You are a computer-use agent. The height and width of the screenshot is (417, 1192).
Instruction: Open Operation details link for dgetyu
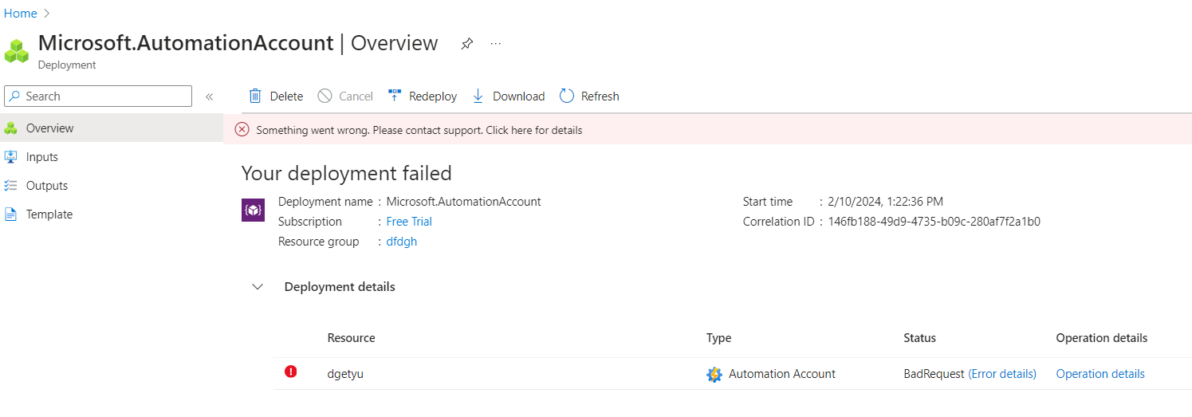pyautogui.click(x=1100, y=374)
